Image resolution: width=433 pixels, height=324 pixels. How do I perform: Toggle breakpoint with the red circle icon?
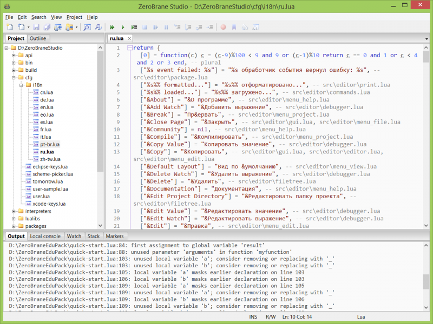(223, 27)
